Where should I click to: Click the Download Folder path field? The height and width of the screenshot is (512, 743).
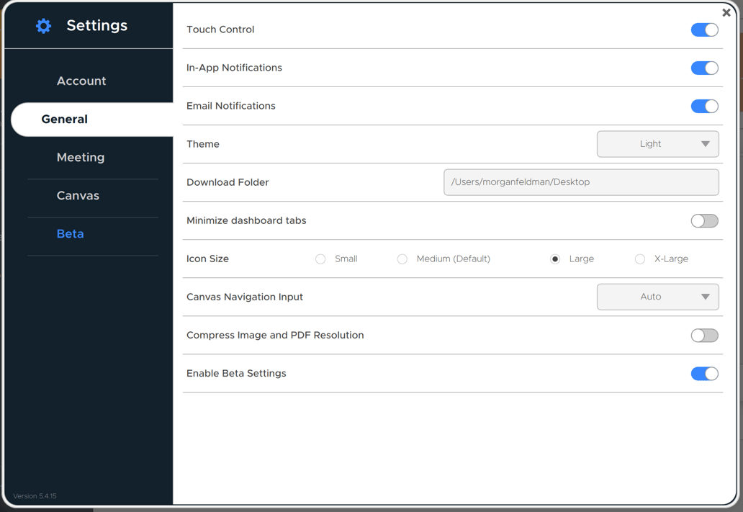581,182
